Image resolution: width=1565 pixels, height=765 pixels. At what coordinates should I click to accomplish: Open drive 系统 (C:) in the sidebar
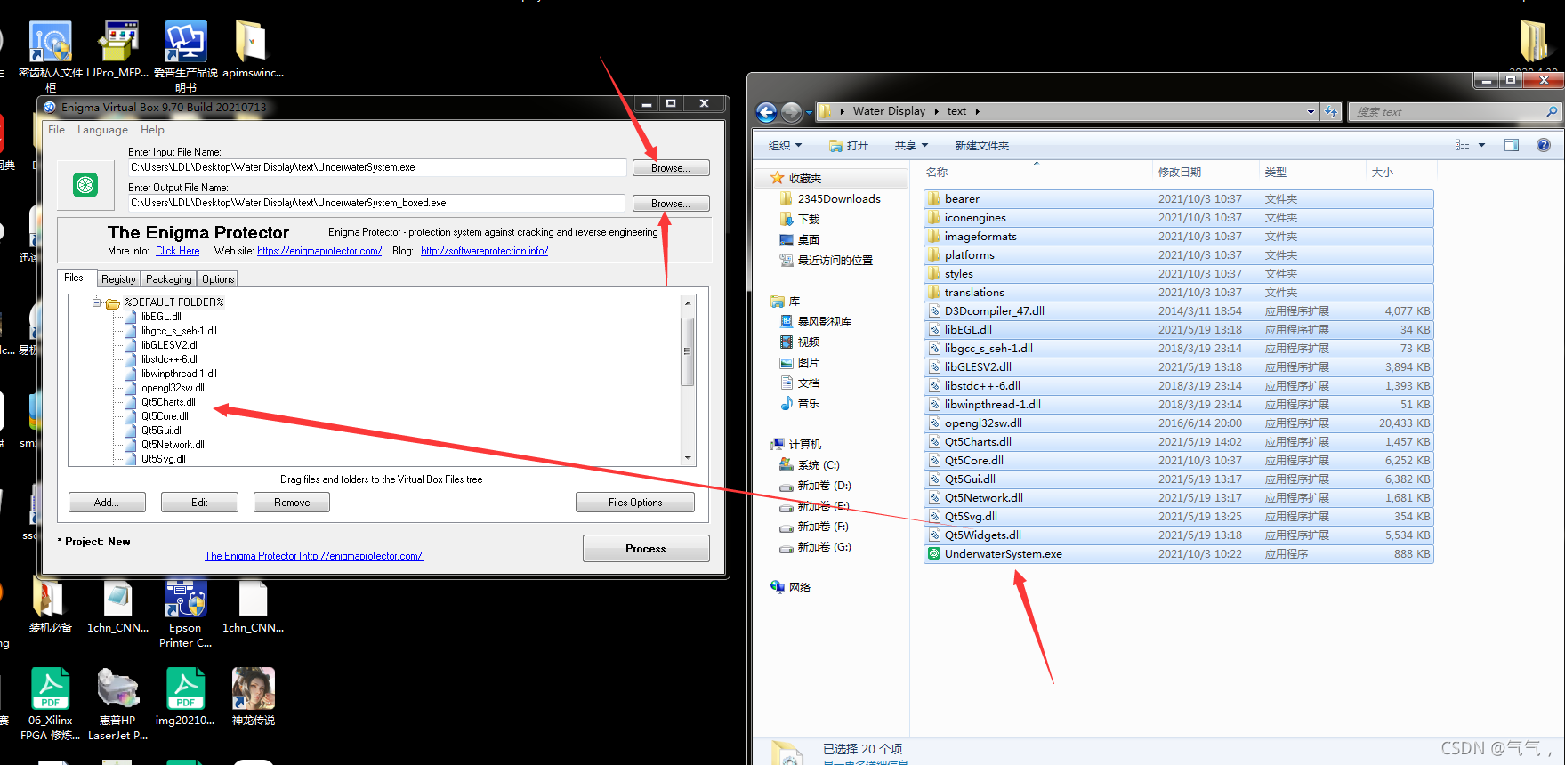coord(819,465)
